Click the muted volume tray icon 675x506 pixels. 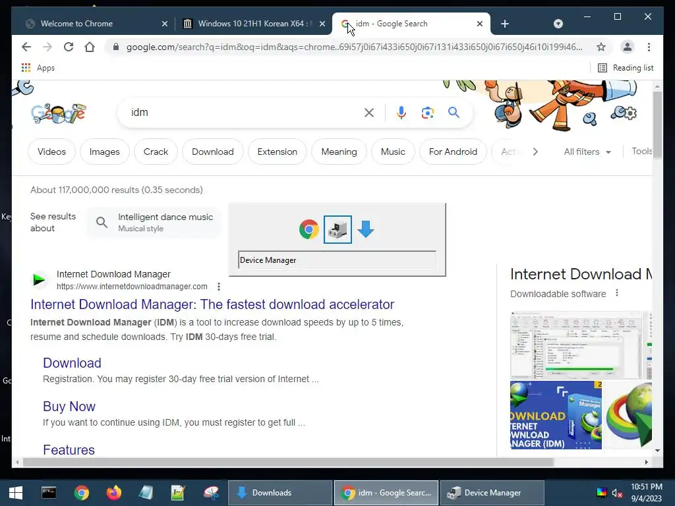pos(617,493)
